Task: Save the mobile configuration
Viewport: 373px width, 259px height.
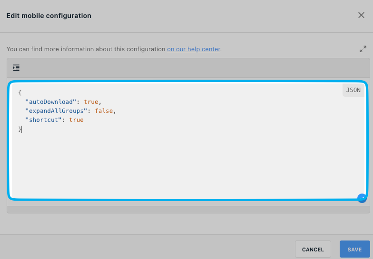Action: [x=354, y=250]
